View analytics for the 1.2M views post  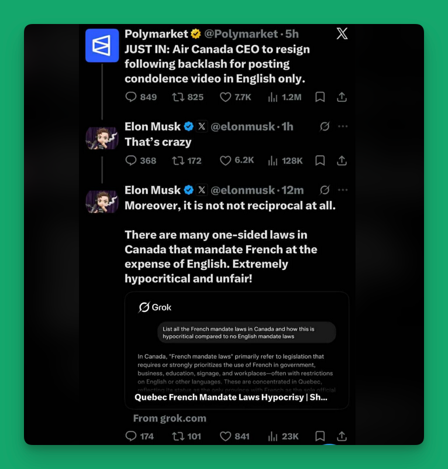click(x=285, y=97)
